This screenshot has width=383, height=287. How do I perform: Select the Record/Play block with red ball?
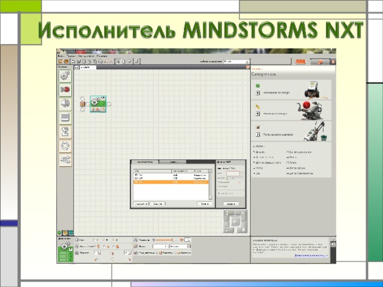click(65, 90)
